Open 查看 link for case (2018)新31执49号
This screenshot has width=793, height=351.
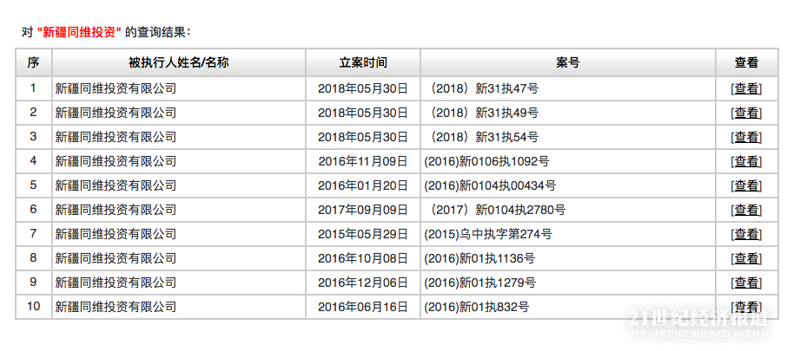pyautogui.click(x=746, y=113)
